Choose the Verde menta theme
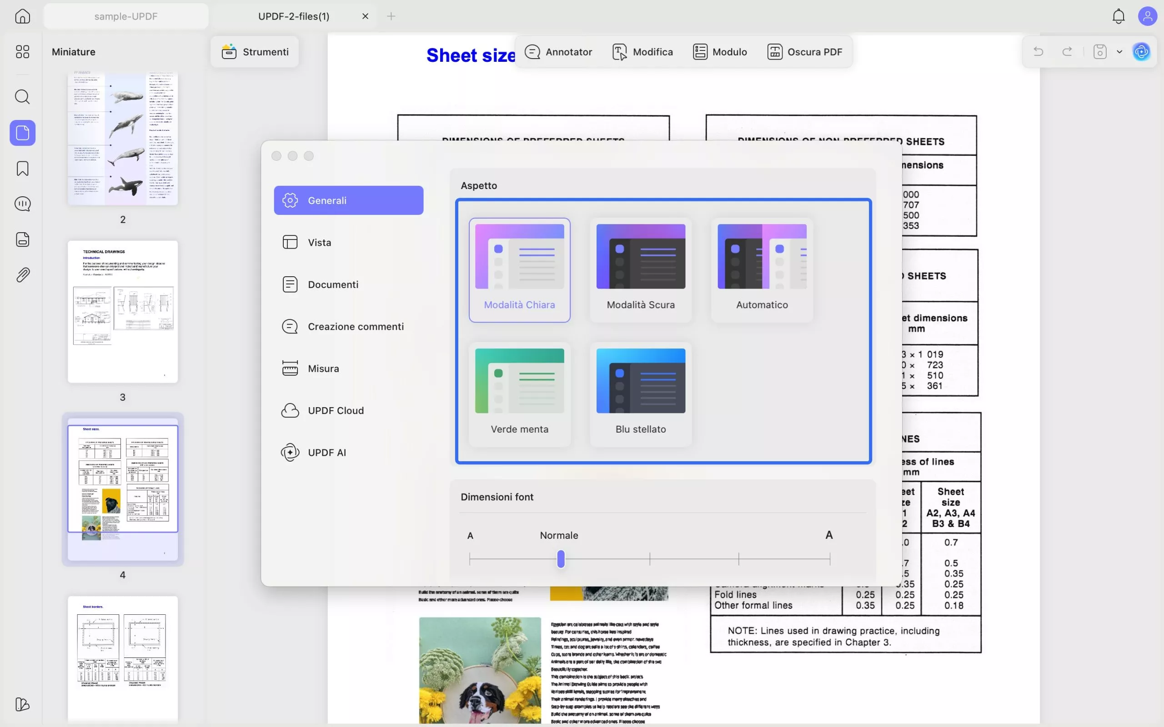 tap(519, 393)
